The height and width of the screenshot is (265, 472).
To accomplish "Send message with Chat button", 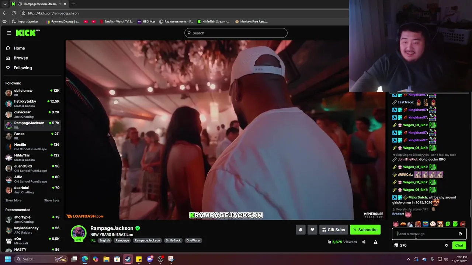I will tap(459, 245).
